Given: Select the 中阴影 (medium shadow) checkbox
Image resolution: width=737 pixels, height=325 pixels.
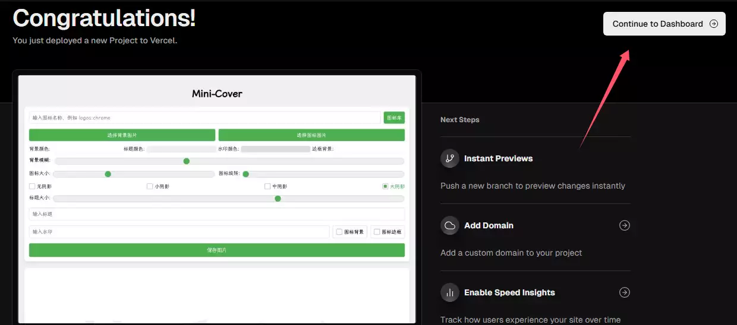Looking at the screenshot, I should coord(267,186).
